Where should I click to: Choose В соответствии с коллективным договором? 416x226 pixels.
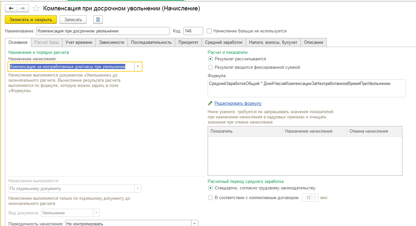coord(210,198)
